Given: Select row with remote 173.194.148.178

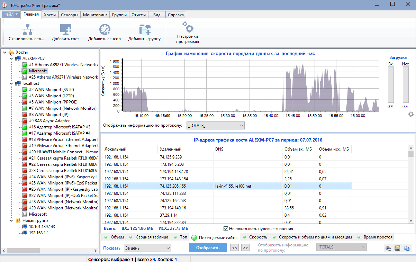Looking at the screenshot, I should tap(227, 171).
